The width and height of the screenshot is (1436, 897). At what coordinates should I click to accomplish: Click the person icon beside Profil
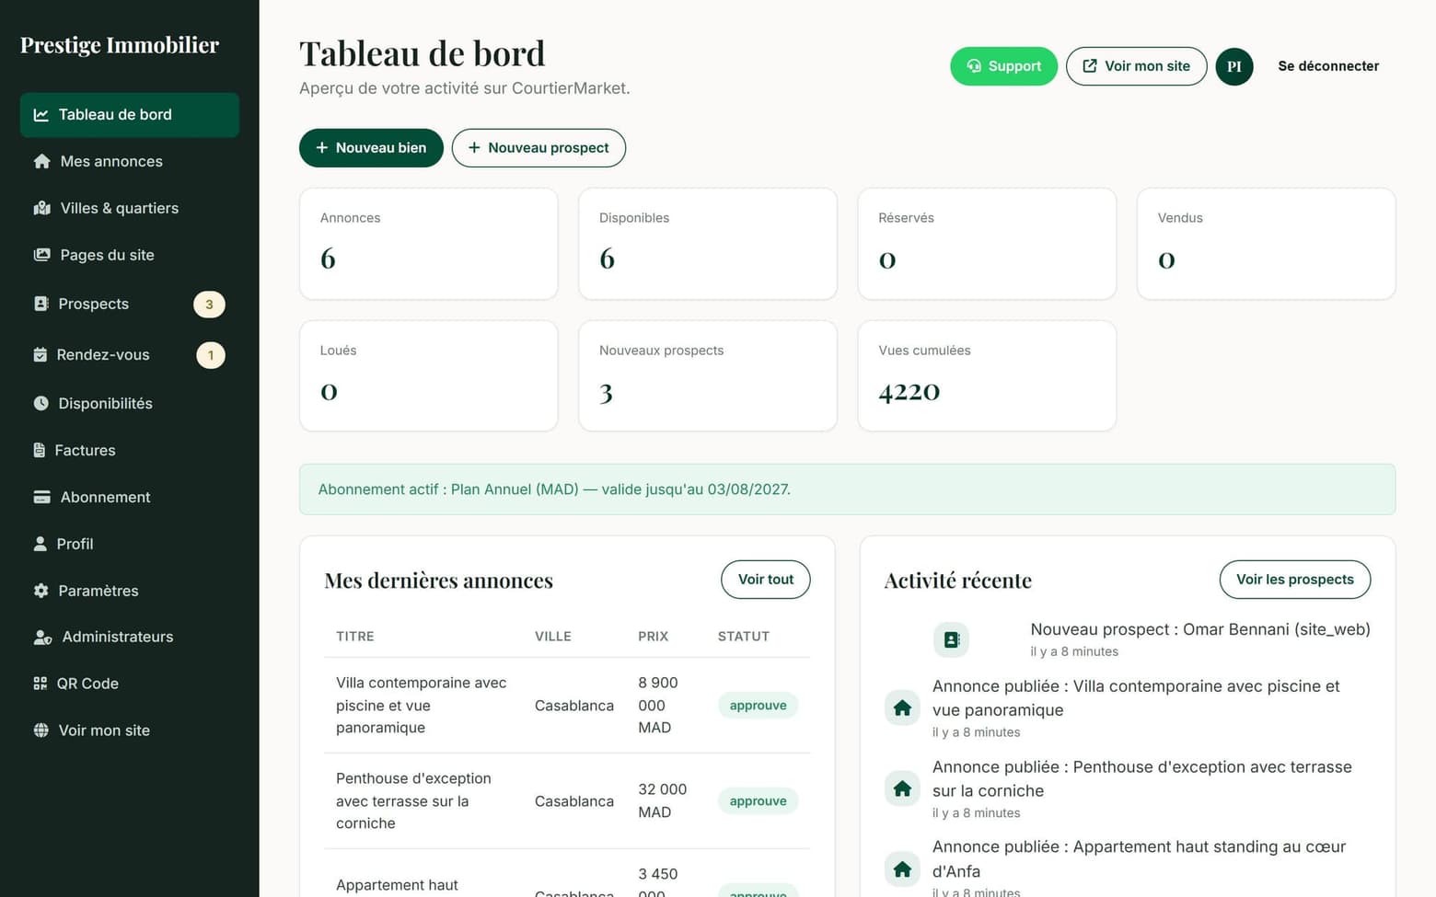[41, 544]
